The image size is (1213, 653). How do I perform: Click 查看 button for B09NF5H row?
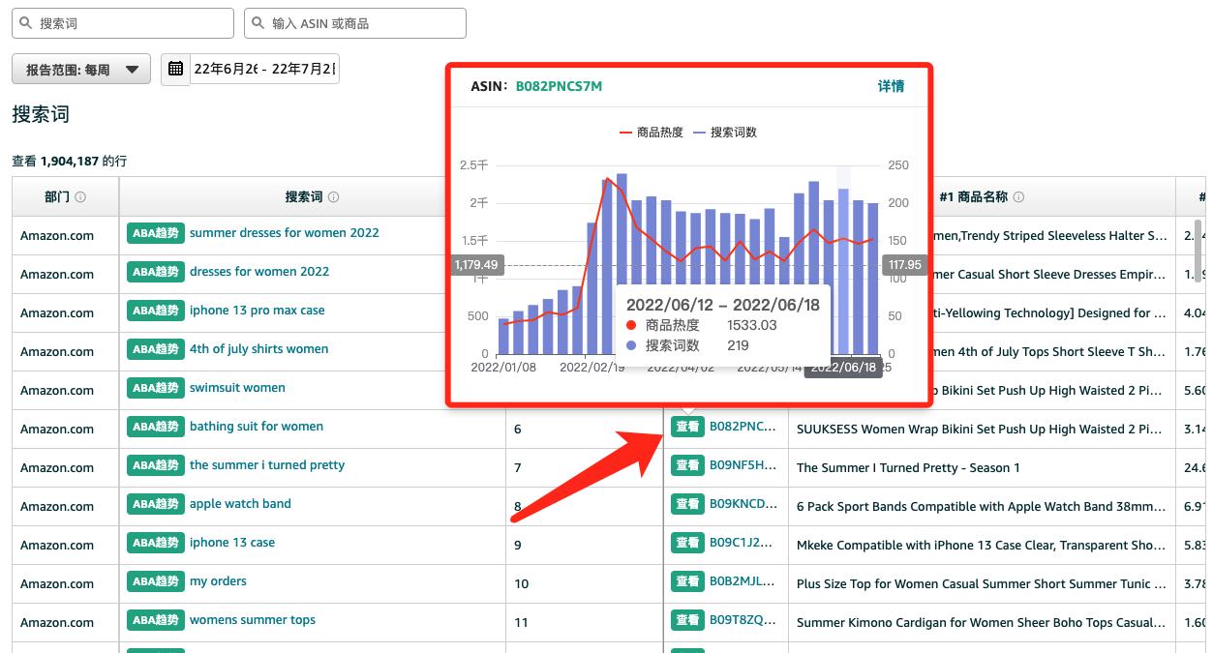point(687,465)
